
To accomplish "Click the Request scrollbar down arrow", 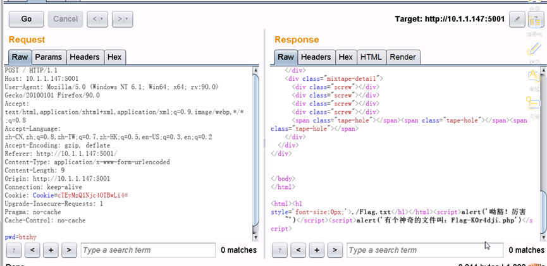I will tap(255, 238).
